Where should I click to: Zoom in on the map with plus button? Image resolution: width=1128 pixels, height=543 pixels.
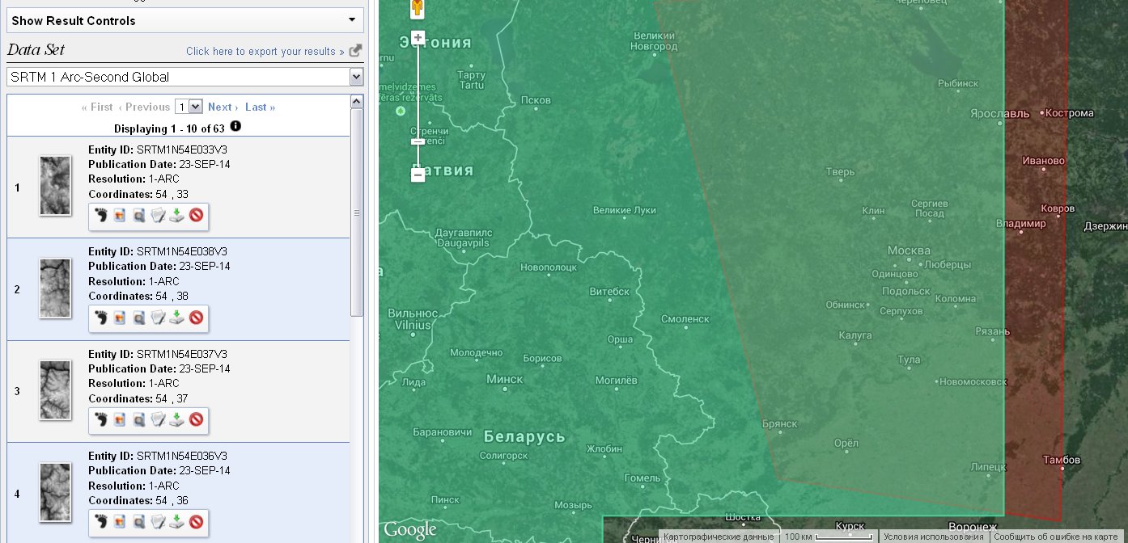pyautogui.click(x=417, y=37)
